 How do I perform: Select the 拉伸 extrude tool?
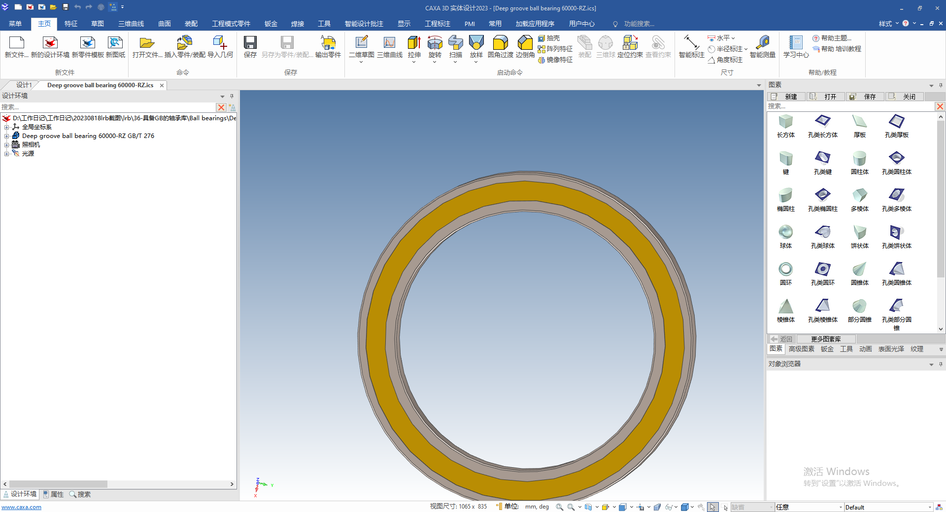[414, 47]
